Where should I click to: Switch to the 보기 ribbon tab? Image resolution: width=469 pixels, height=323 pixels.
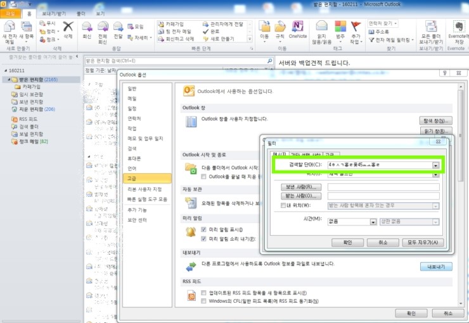pyautogui.click(x=100, y=14)
